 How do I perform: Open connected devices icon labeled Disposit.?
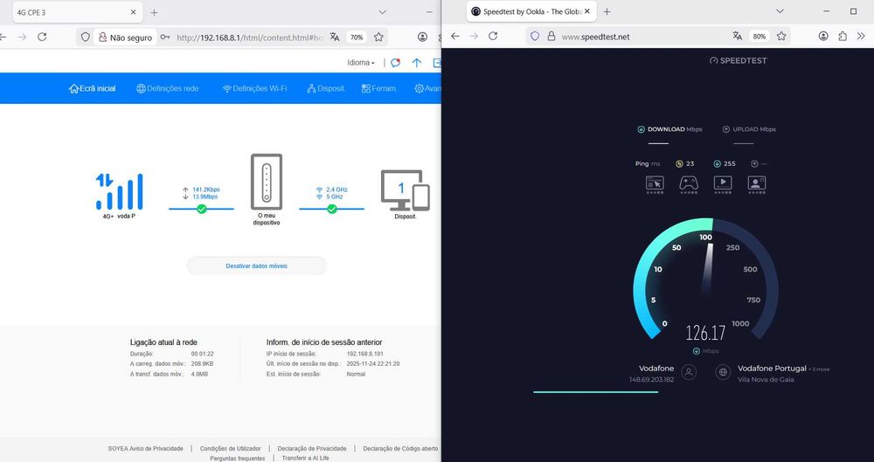pos(406,190)
